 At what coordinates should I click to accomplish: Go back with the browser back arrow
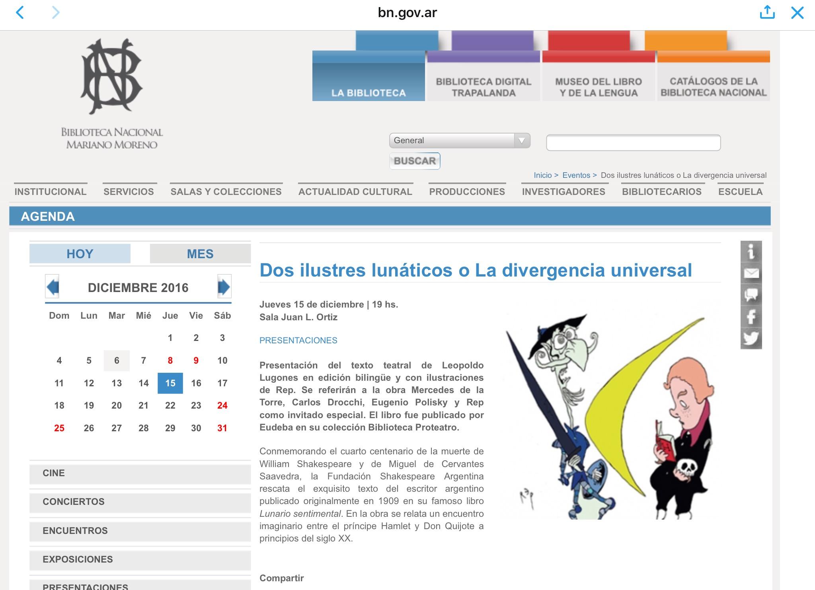pos(19,13)
